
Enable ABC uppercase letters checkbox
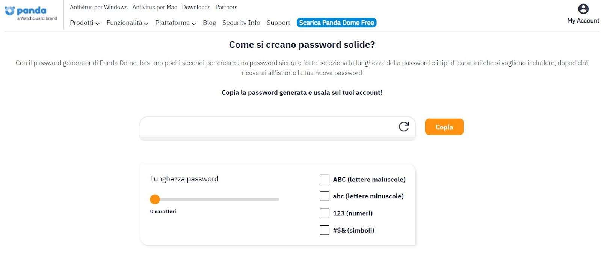324,180
